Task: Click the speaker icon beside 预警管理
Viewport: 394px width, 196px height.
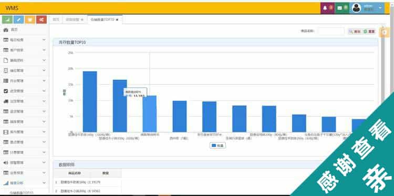Action: 6,162
